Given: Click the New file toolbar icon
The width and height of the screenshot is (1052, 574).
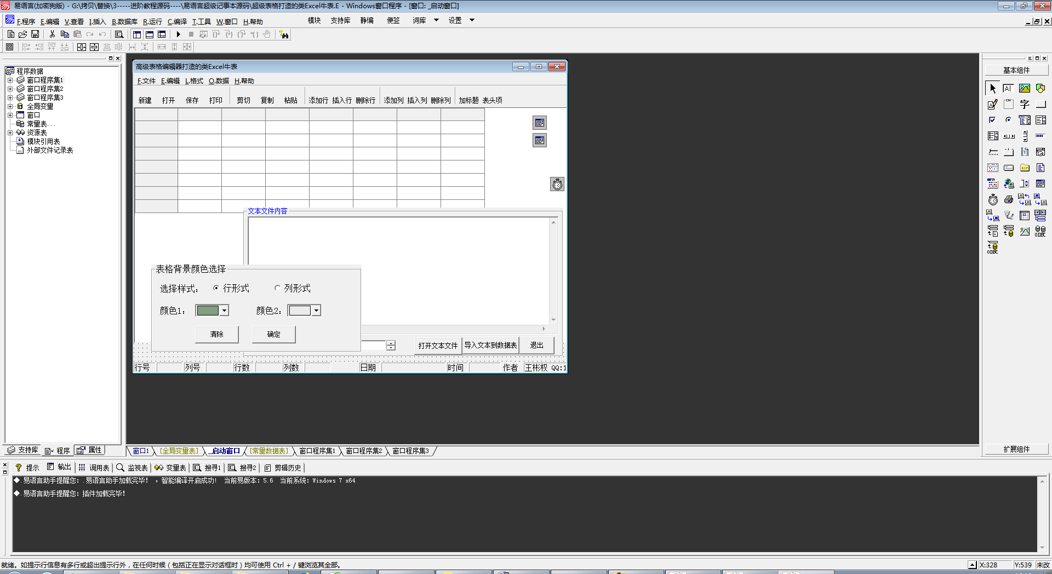Looking at the screenshot, I should [11, 34].
